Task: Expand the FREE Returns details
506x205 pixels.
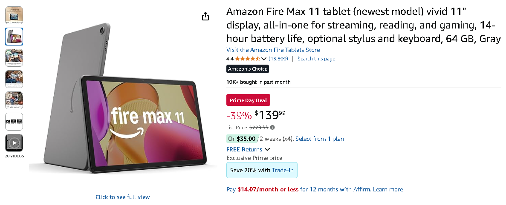Action: (267, 149)
